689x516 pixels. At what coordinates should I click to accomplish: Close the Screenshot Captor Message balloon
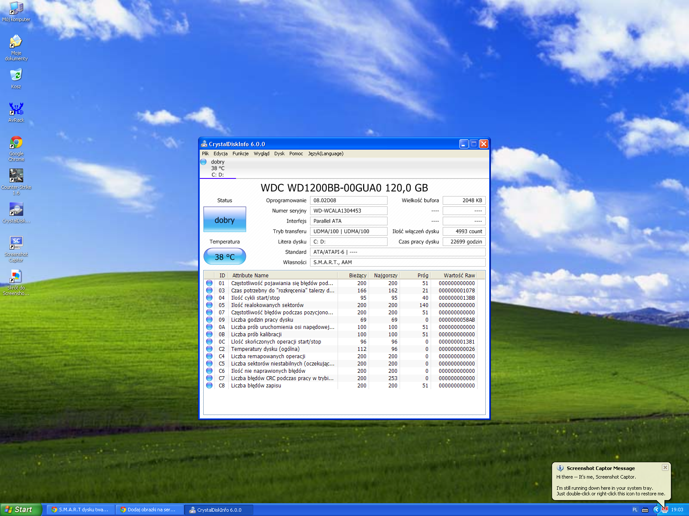coord(665,467)
